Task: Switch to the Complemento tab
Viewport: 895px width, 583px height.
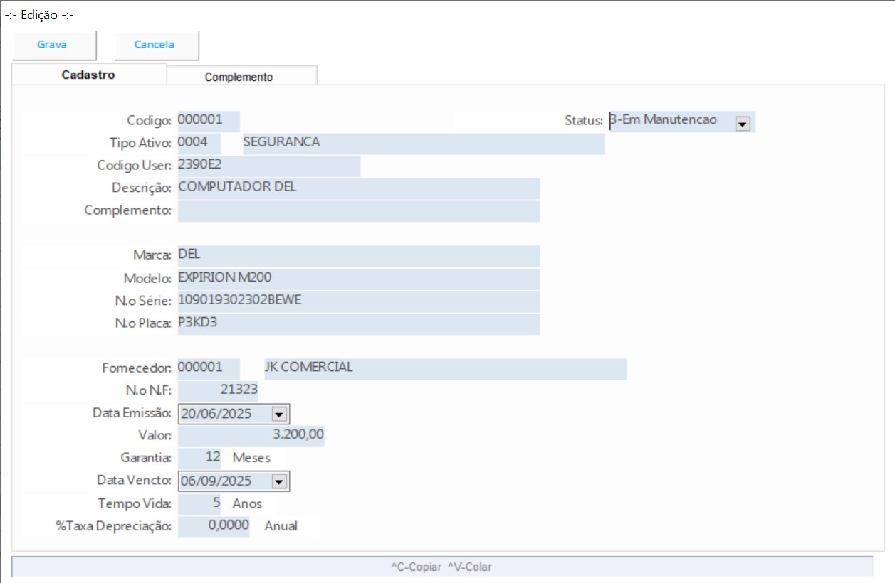Action: click(x=239, y=77)
